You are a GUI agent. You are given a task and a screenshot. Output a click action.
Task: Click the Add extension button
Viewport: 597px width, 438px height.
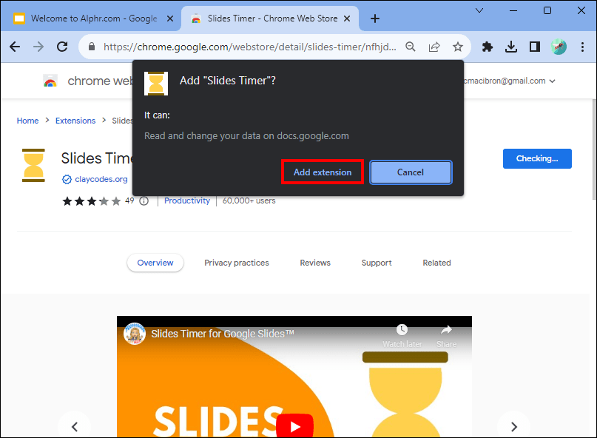(x=323, y=172)
